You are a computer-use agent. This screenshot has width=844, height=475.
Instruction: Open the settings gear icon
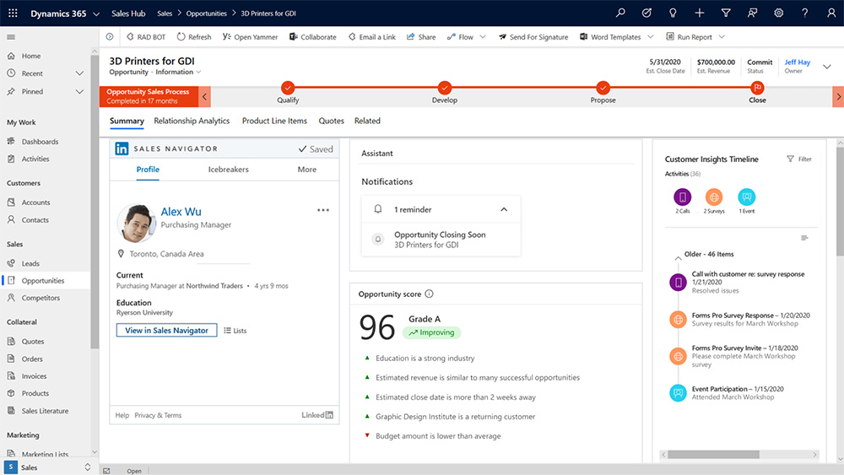coord(778,13)
